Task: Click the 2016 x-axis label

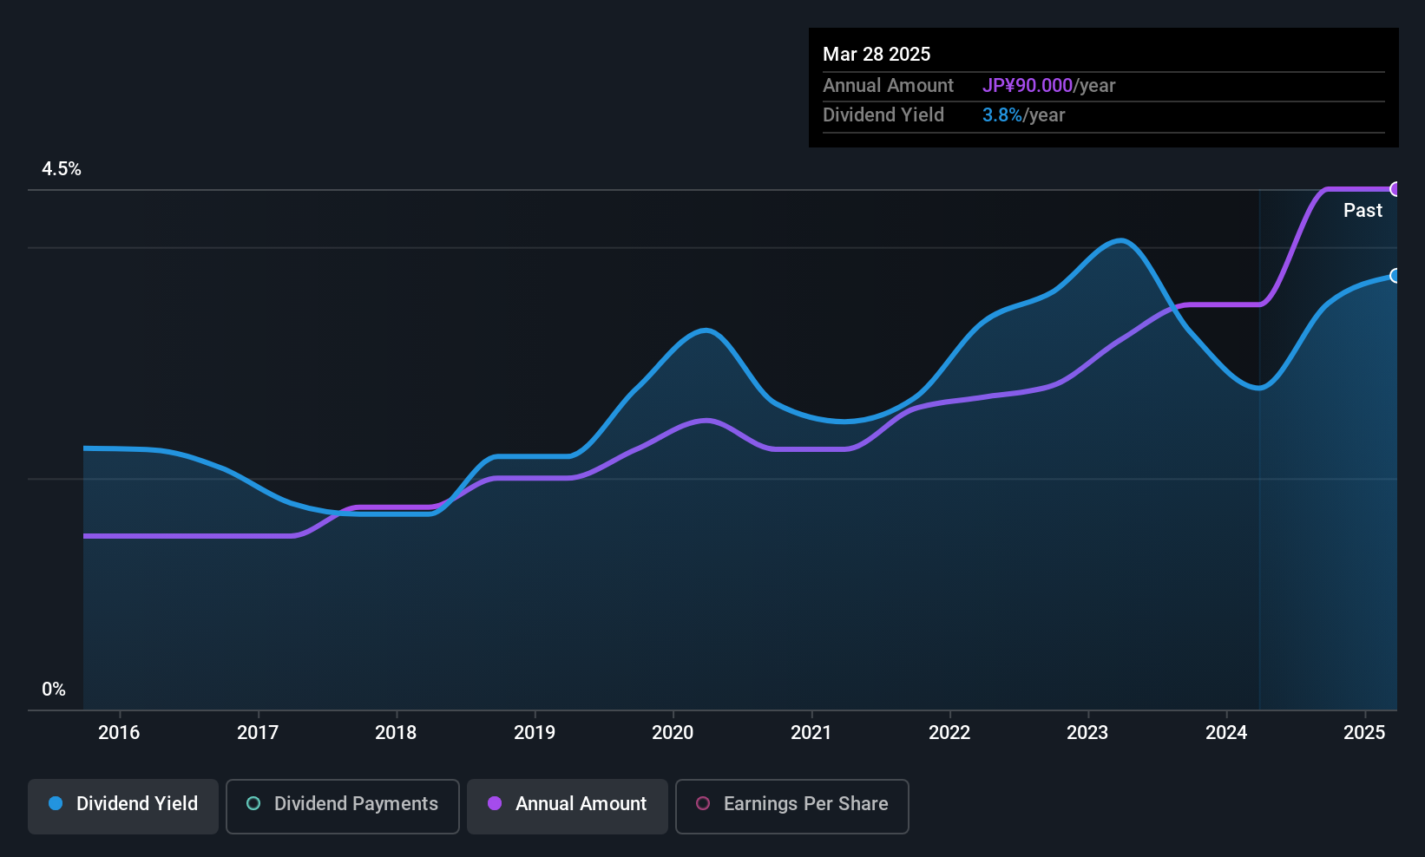Action: tap(119, 732)
